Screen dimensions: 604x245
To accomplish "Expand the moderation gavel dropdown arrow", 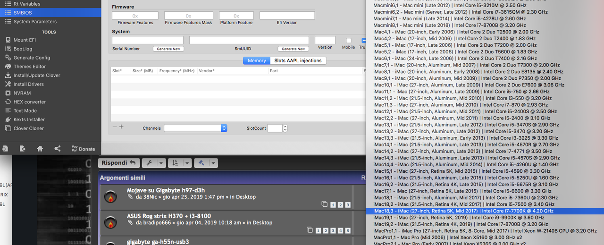I will click(213, 163).
